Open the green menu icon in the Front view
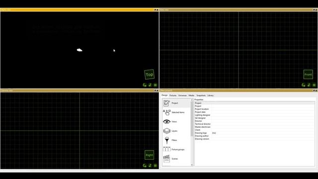This screenshot has height=179, width=318. click(x=314, y=85)
